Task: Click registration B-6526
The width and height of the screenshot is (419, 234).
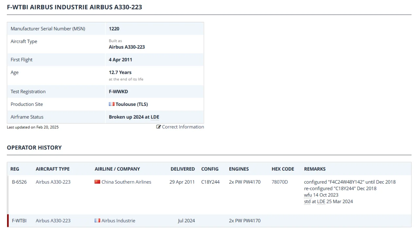Action: (19, 182)
